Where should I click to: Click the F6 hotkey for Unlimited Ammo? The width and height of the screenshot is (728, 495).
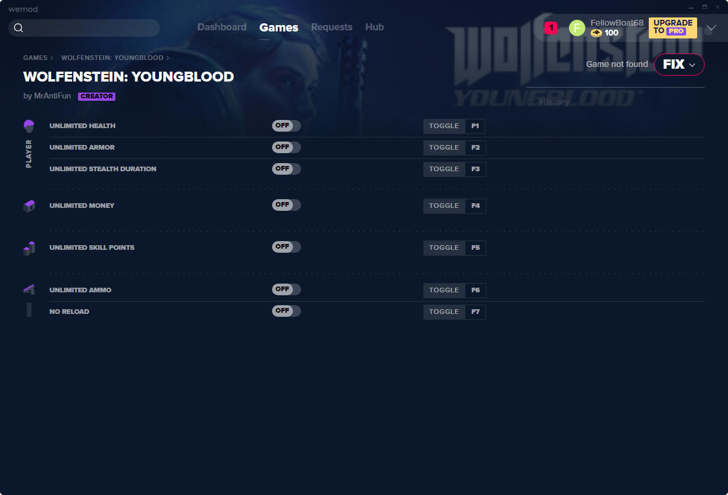pos(475,290)
